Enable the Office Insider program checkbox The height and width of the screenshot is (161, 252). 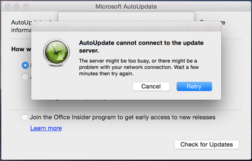tap(25, 117)
